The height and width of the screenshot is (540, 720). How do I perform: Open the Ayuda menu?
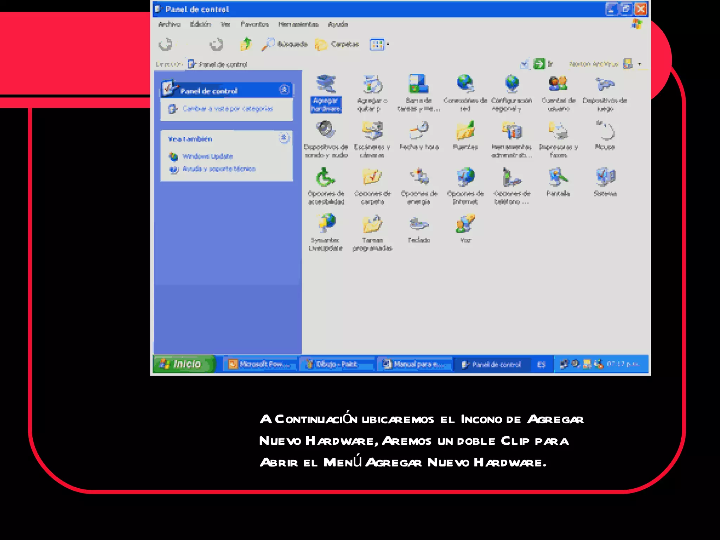[x=338, y=24]
